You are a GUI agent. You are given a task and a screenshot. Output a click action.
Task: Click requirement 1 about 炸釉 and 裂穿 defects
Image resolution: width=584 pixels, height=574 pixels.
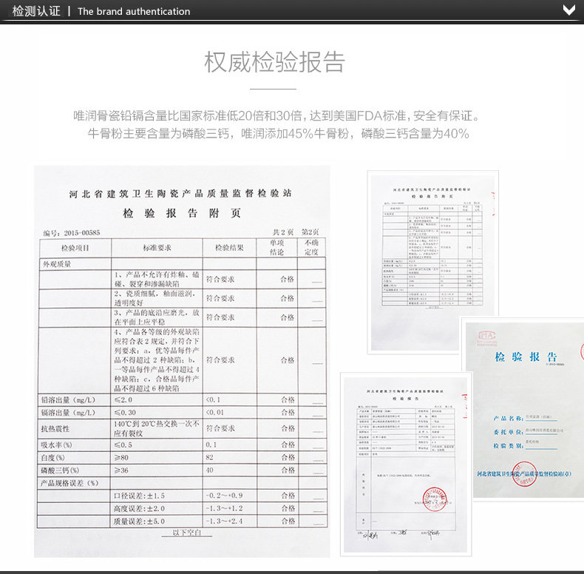click(157, 279)
